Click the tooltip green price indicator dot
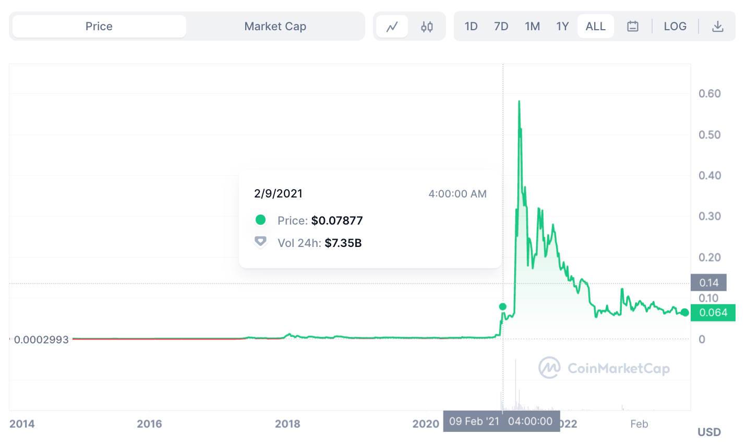Viewport: 746px width, 446px height. coord(260,220)
